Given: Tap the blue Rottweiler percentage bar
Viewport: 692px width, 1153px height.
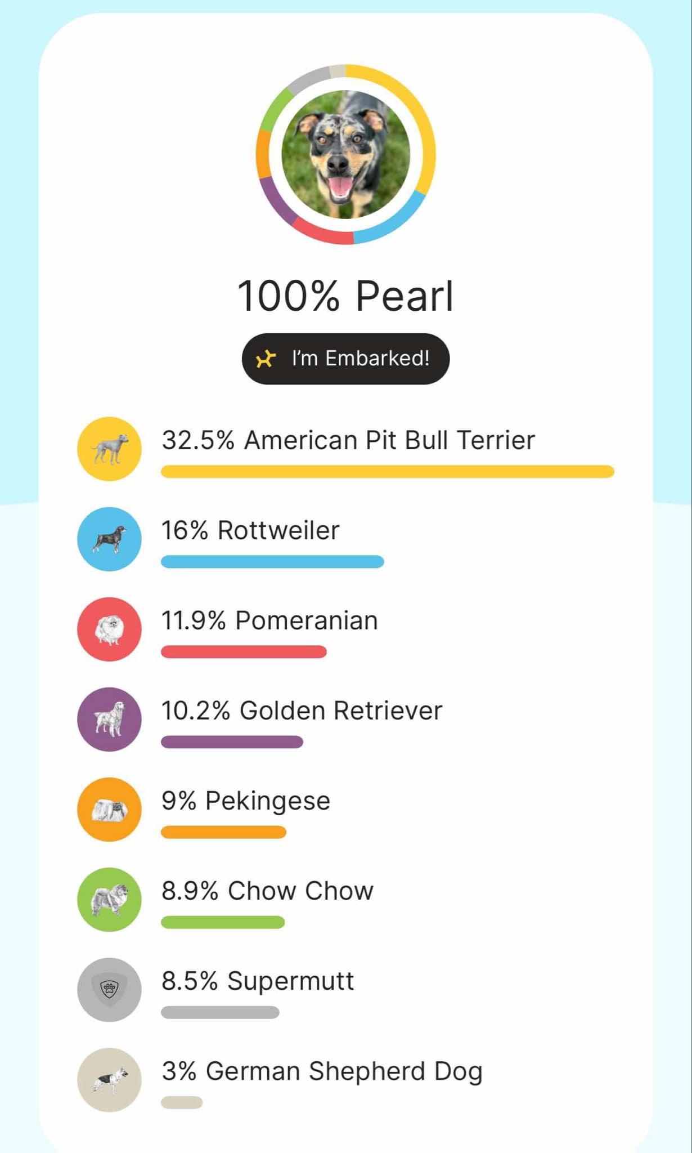Looking at the screenshot, I should point(272,561).
